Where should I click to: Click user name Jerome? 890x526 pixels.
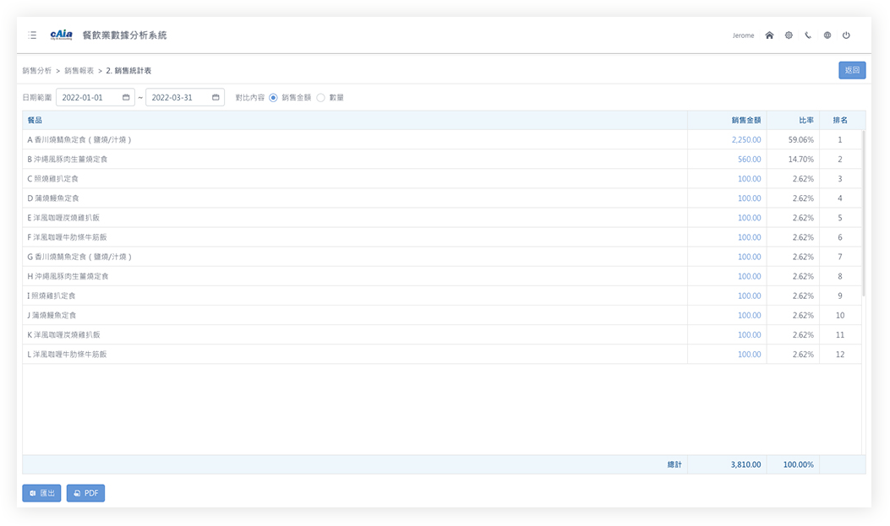pyautogui.click(x=743, y=35)
